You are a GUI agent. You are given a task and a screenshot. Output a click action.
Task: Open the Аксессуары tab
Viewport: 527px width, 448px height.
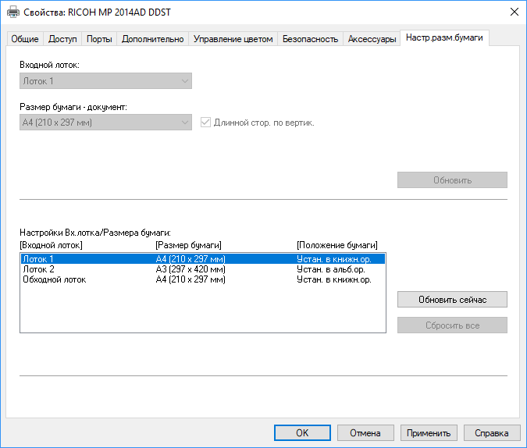click(372, 39)
